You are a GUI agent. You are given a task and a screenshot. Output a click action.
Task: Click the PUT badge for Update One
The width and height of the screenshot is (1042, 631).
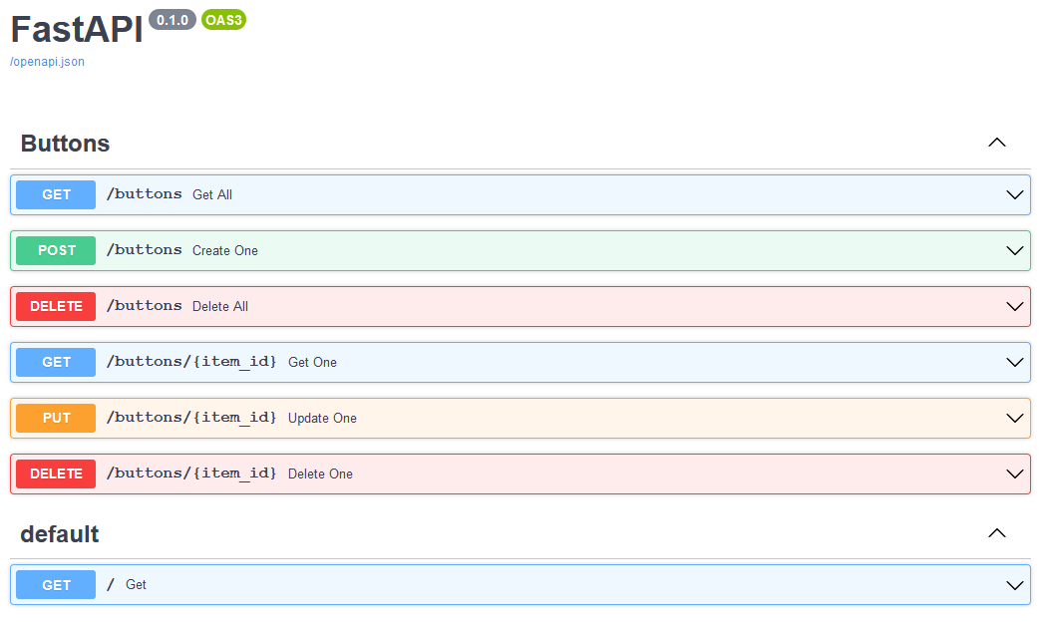click(56, 418)
